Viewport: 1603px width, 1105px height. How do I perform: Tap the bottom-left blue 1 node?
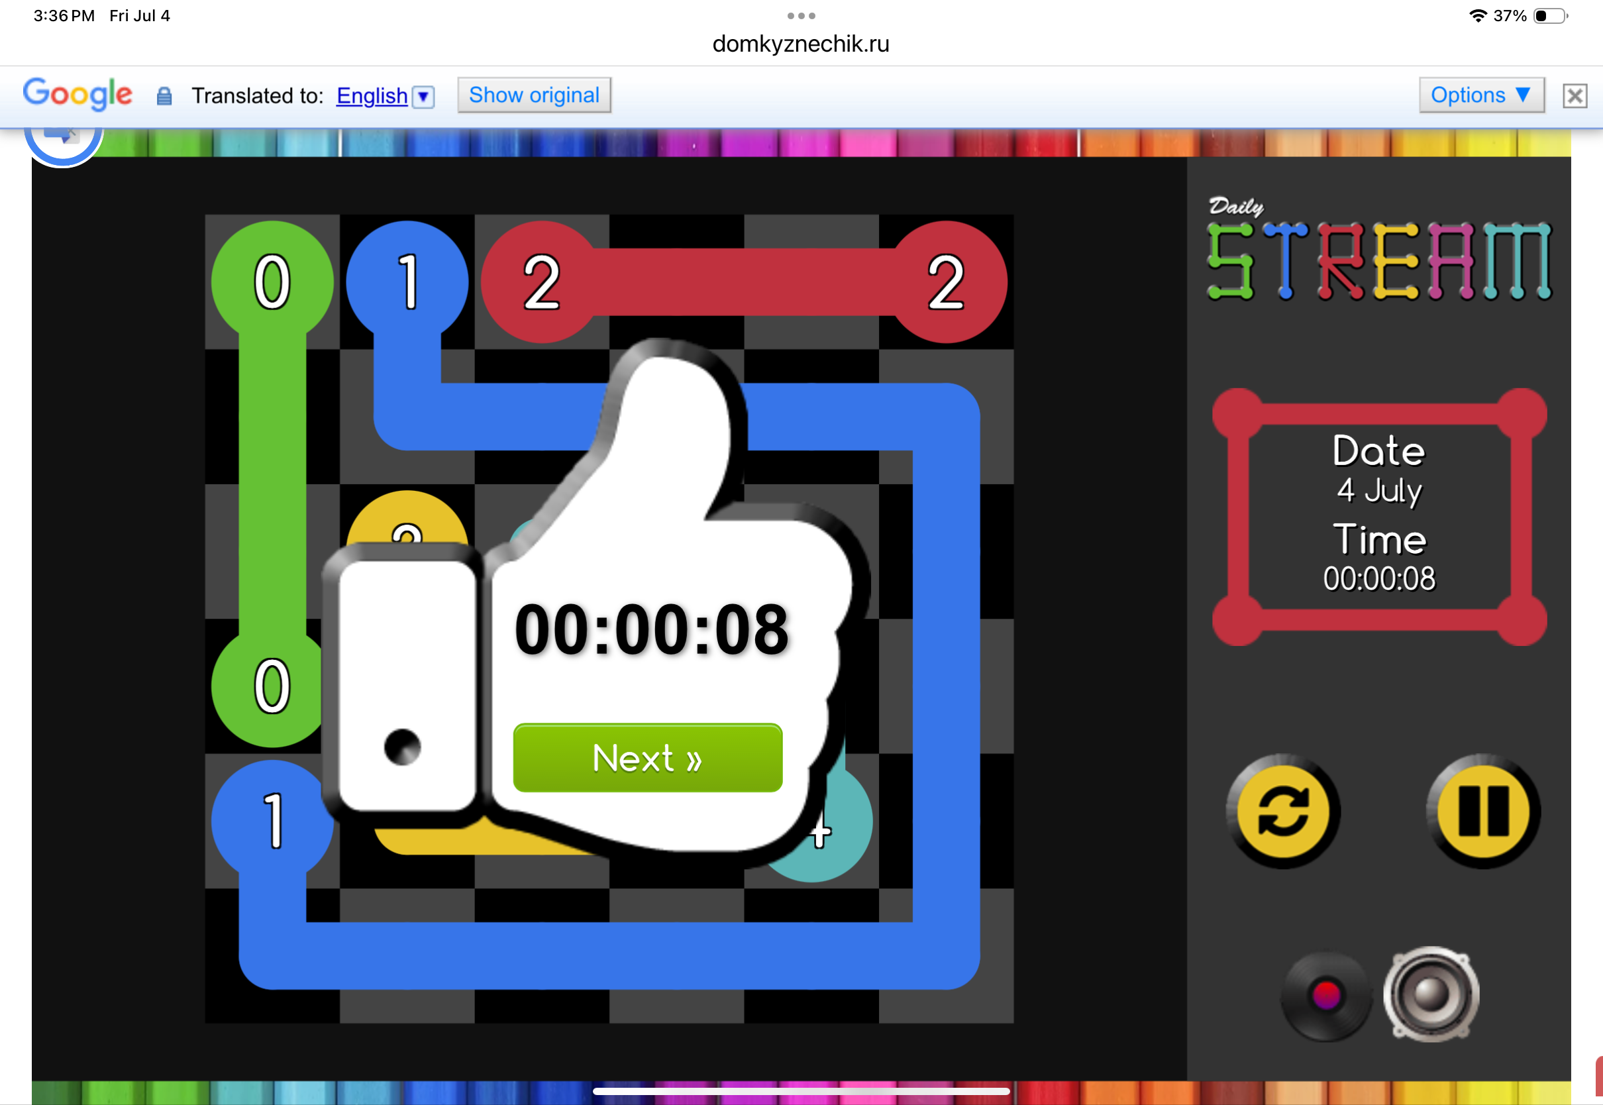pos(272,821)
